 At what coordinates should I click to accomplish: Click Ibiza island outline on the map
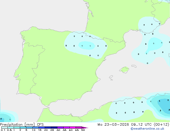pos(111,77)
